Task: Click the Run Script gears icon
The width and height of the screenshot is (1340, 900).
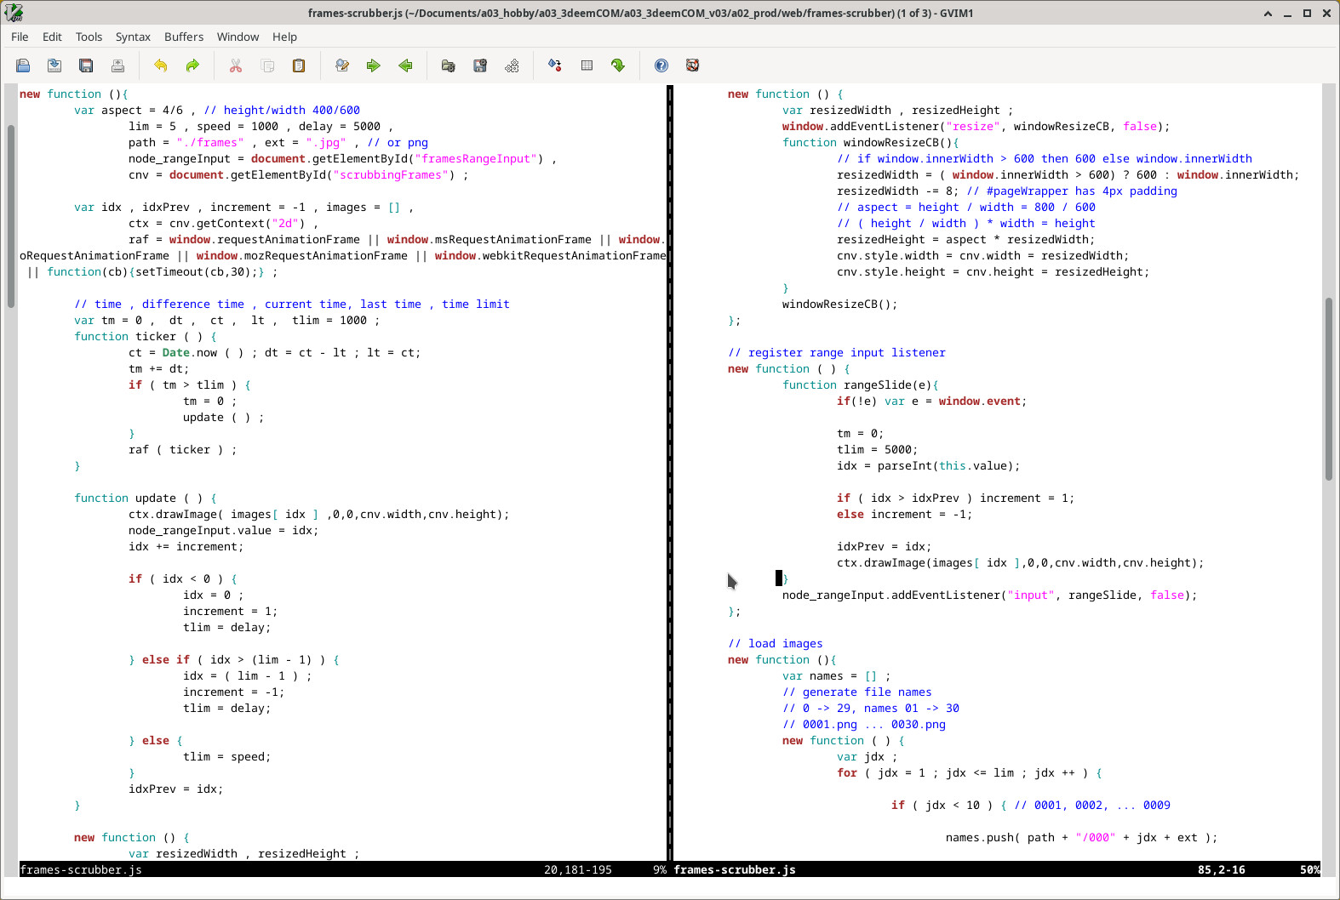Action: [x=512, y=66]
